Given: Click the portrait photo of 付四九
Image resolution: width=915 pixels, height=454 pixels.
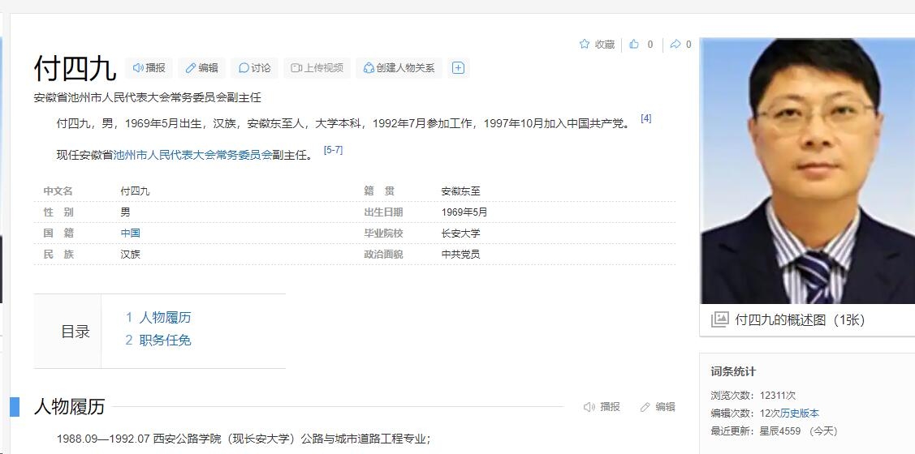Looking at the screenshot, I should [x=807, y=170].
